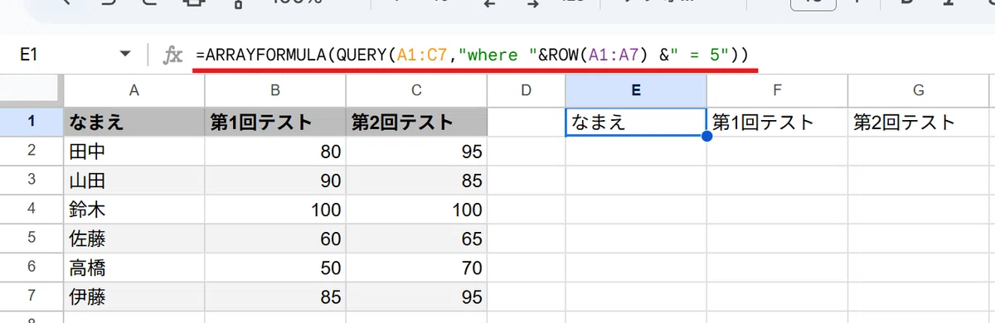Select row 6 header

pos(32,267)
